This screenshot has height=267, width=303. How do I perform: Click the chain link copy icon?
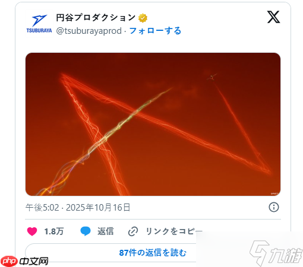[133, 231]
